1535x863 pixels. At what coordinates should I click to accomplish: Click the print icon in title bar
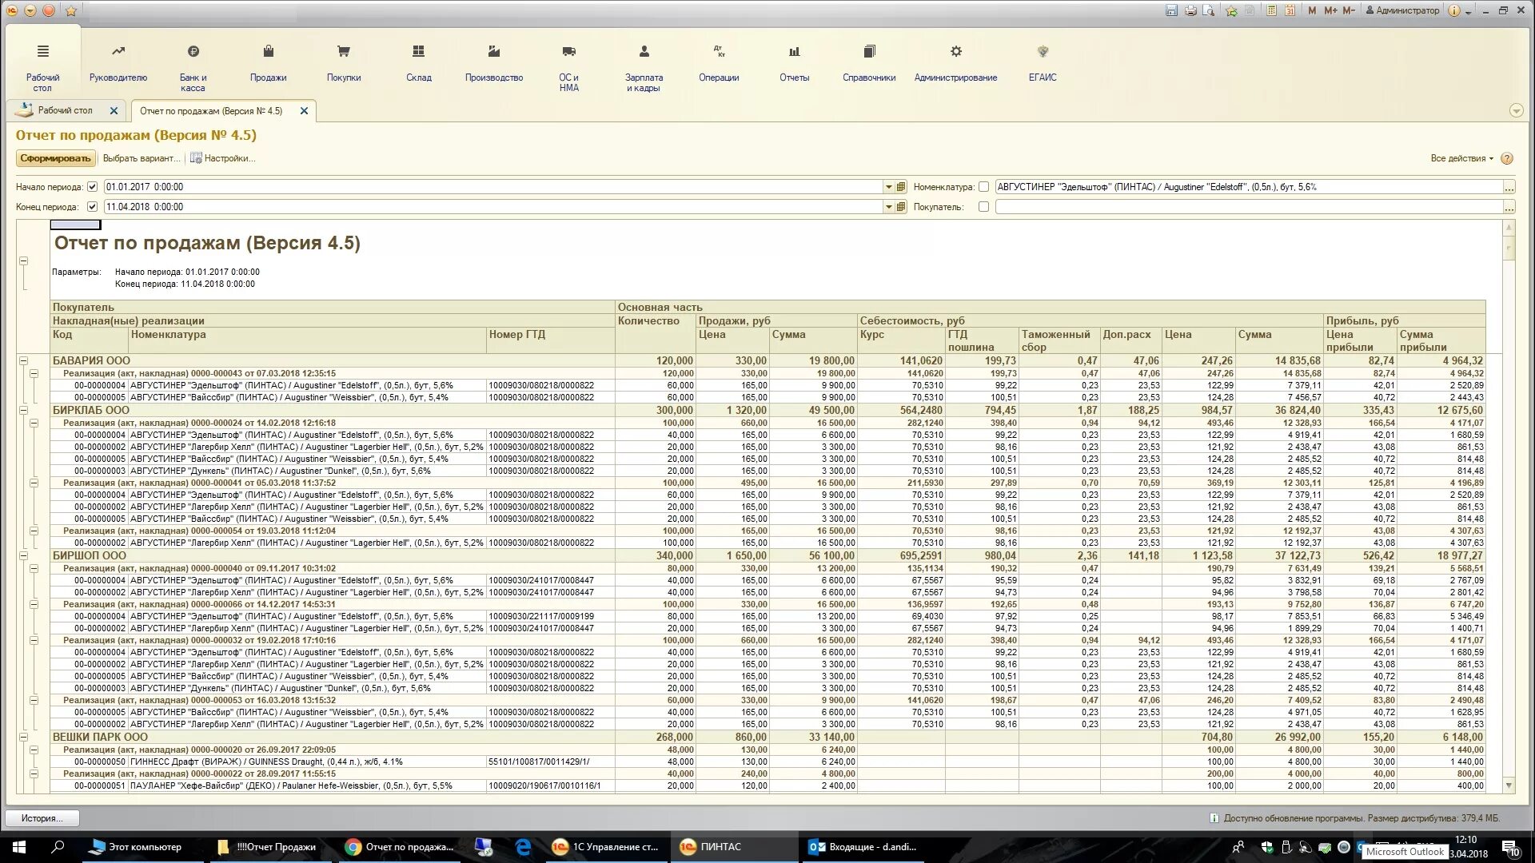click(1190, 10)
